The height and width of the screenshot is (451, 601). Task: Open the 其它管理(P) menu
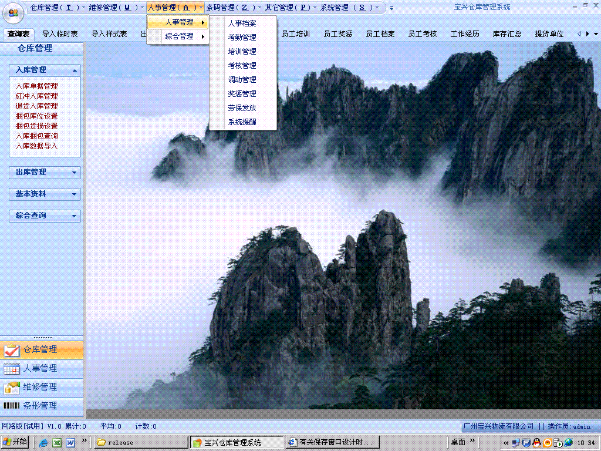click(290, 8)
